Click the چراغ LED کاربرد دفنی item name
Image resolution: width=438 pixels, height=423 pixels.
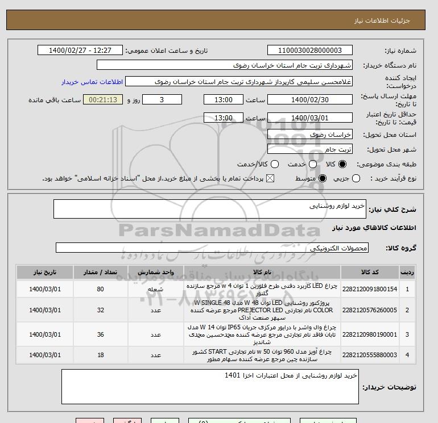tap(262, 290)
